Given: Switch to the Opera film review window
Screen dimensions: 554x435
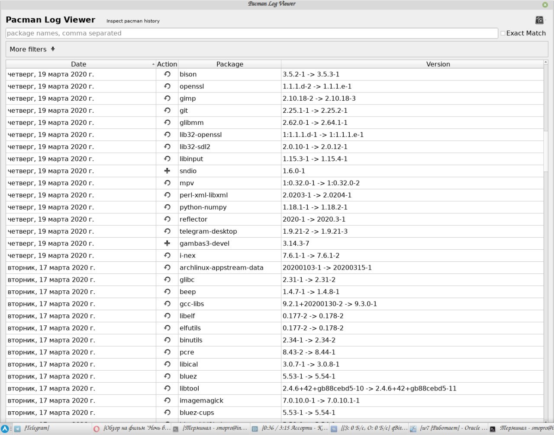Looking at the screenshot, I should 132,429.
